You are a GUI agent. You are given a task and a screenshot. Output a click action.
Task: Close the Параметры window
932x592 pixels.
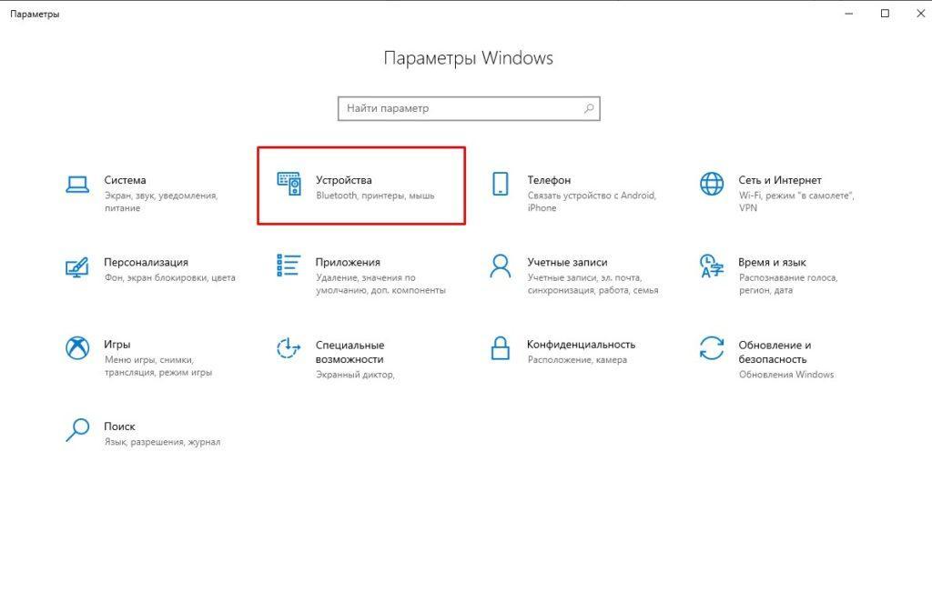pyautogui.click(x=921, y=14)
